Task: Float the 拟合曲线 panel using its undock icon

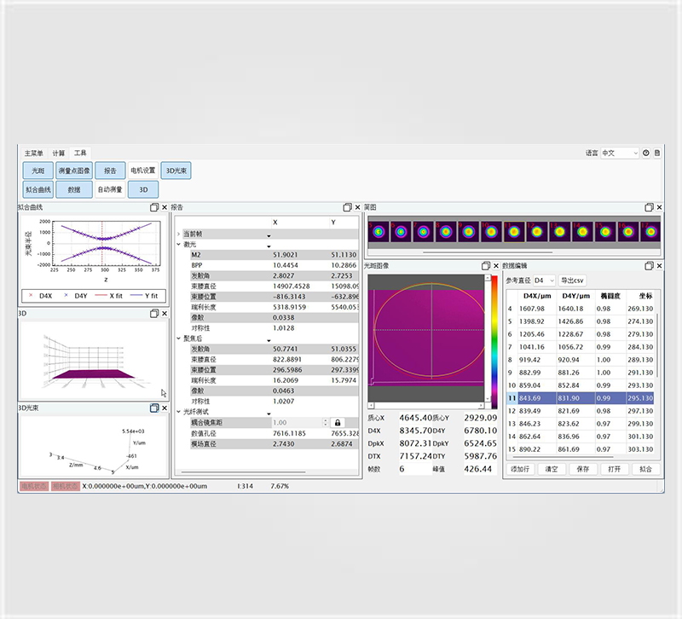Action: click(154, 207)
